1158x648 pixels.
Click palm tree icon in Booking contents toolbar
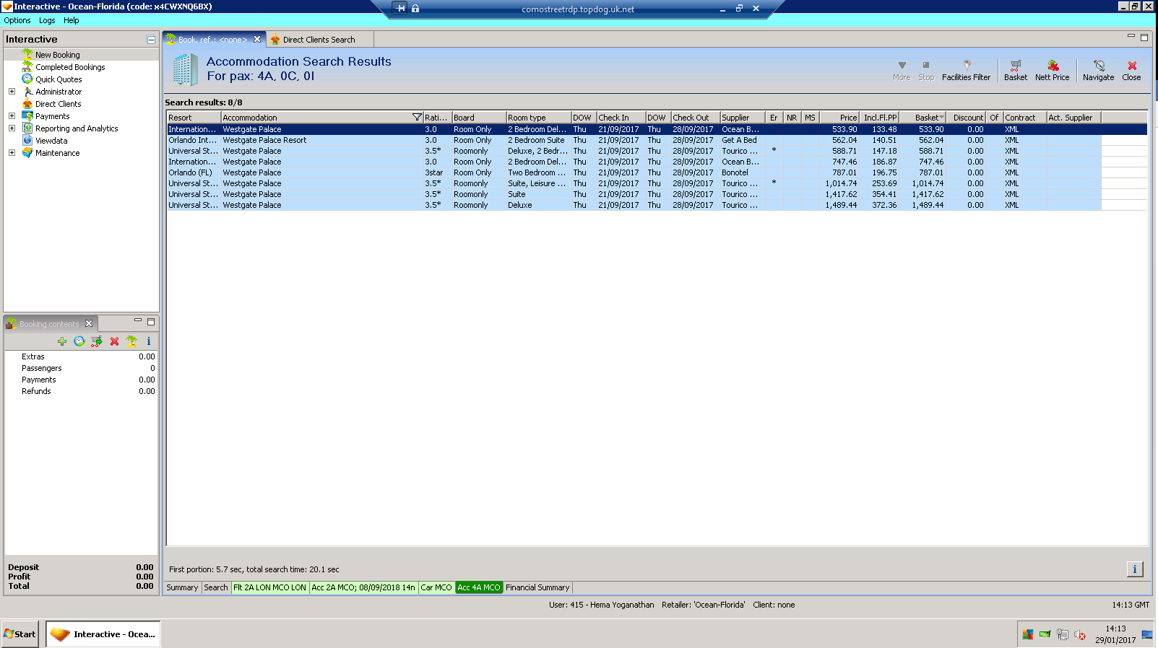(131, 341)
